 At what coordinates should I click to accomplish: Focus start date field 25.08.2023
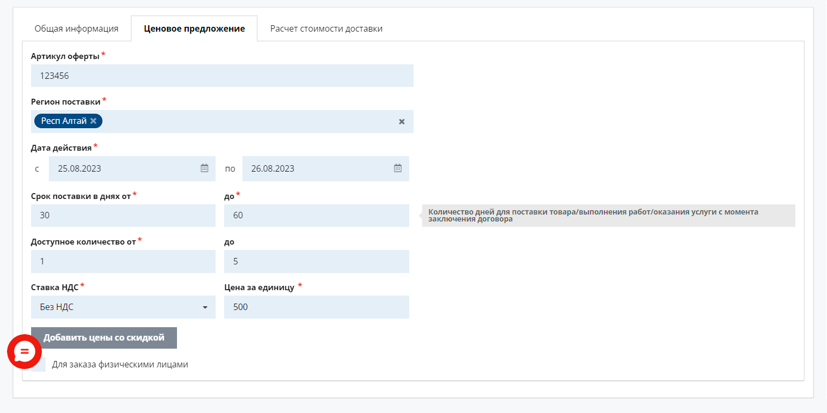coord(132,168)
